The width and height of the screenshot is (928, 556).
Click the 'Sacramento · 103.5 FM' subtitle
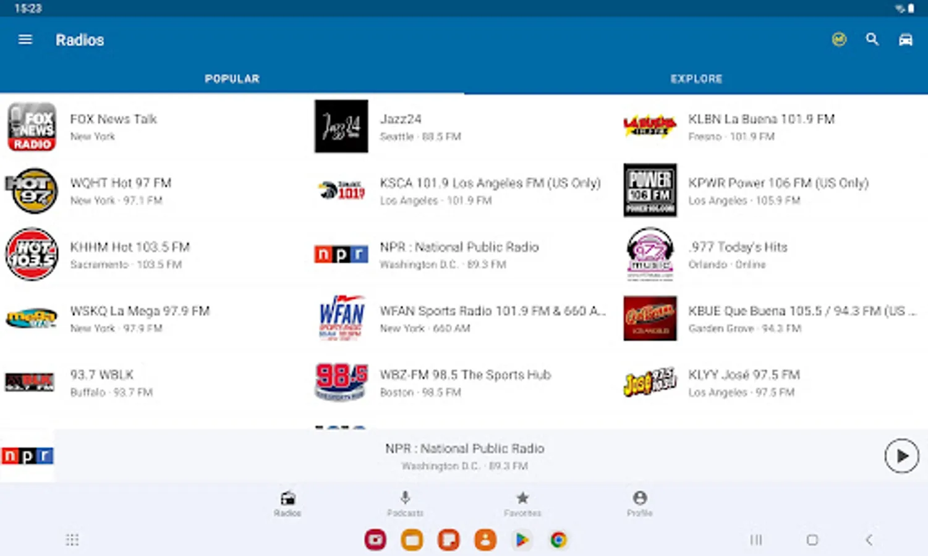(126, 264)
